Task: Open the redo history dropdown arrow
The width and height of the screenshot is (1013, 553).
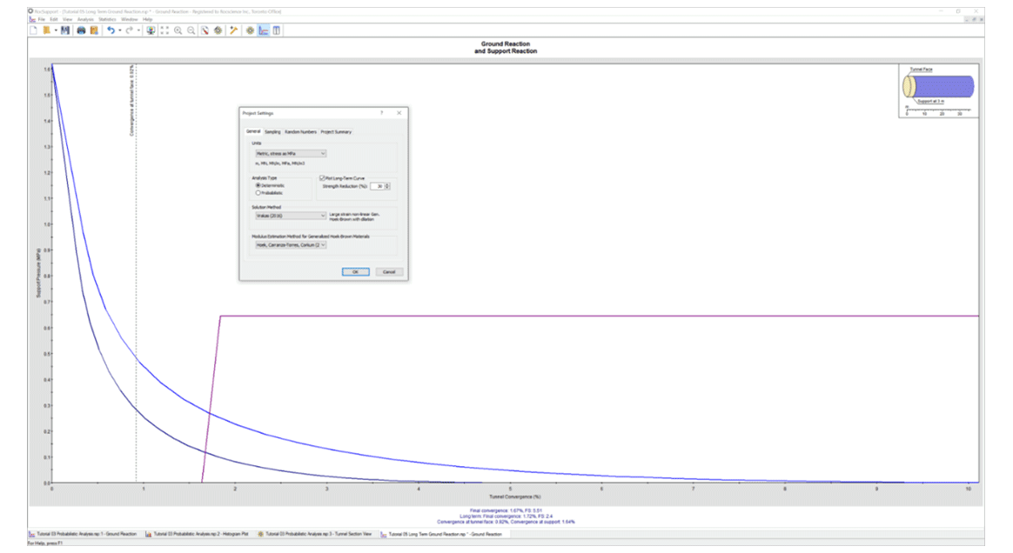Action: [x=138, y=30]
